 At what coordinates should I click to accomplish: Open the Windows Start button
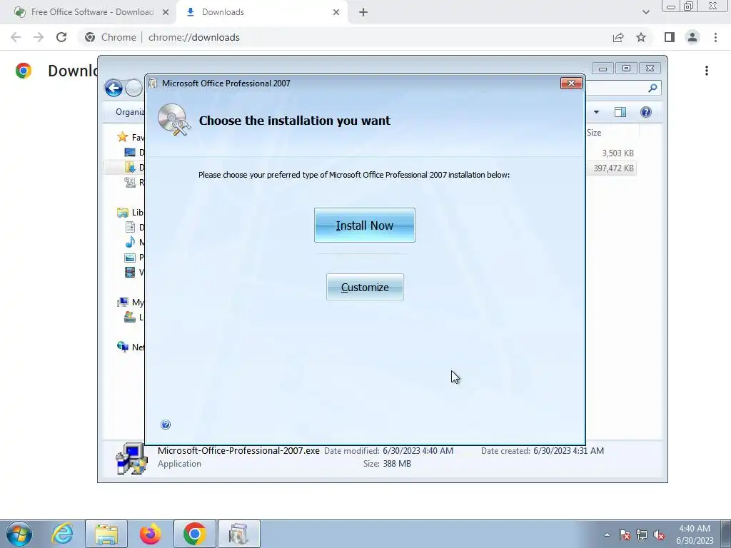(19, 534)
